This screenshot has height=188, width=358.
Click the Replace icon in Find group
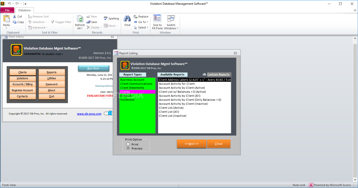tap(136, 16)
